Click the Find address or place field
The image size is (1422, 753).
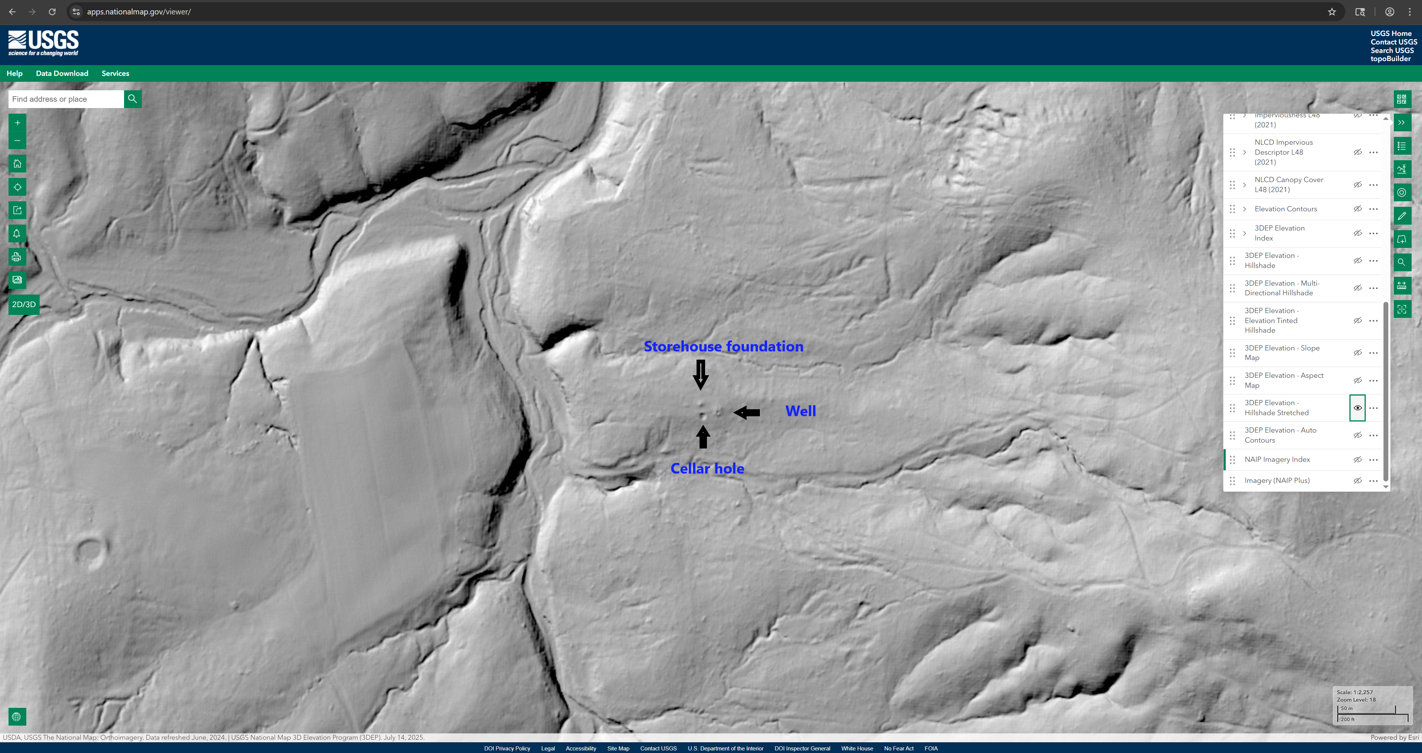[66, 99]
